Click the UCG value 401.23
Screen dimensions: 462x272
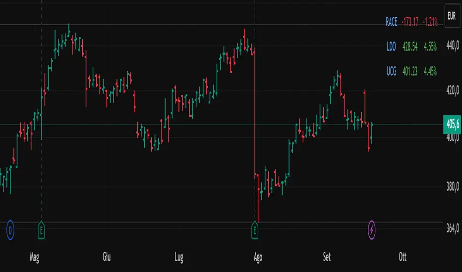click(x=410, y=71)
